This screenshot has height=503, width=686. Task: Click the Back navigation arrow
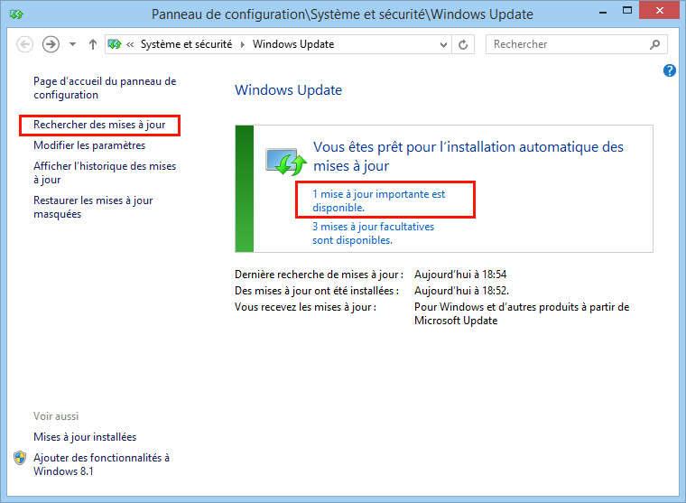click(x=24, y=44)
